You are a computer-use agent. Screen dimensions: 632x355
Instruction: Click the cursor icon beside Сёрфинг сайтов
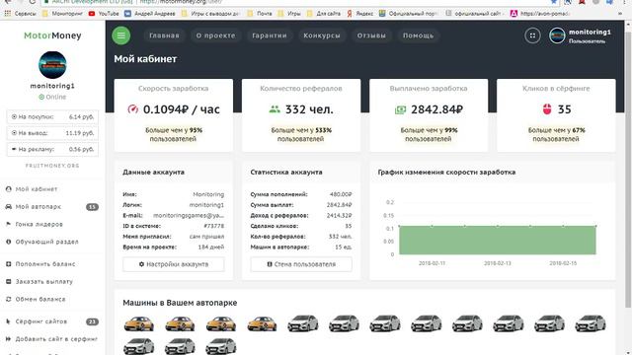[9, 321]
